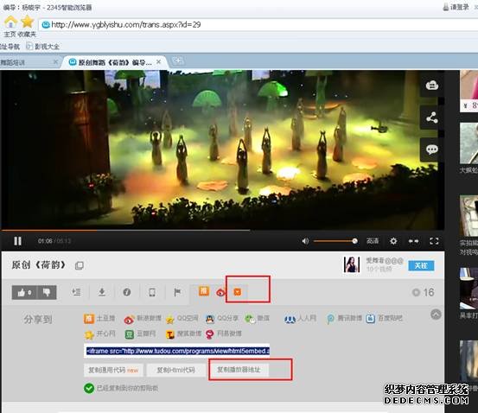
Task: Open the 影视大全 bookmark
Action: pyautogui.click(x=43, y=47)
